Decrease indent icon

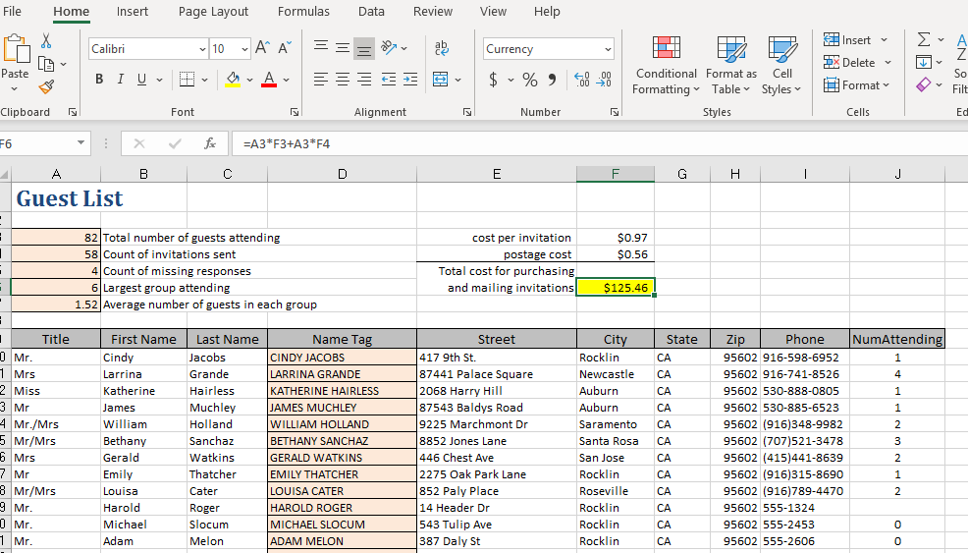click(x=389, y=80)
